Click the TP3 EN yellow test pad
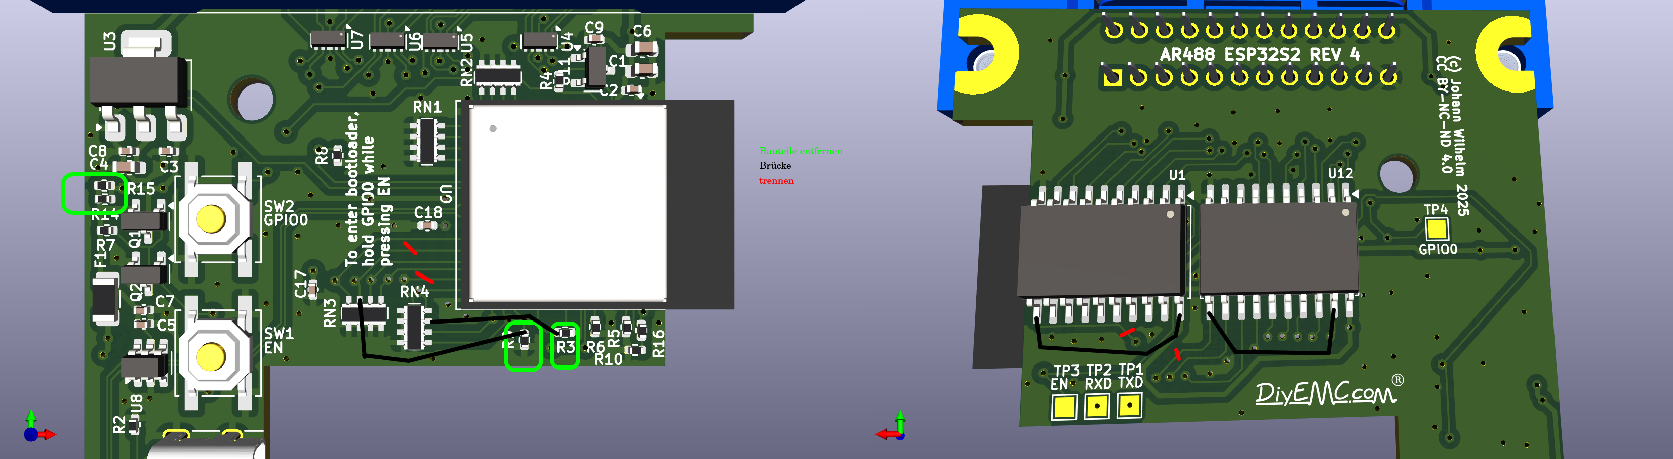The image size is (1673, 459). (x=1064, y=407)
